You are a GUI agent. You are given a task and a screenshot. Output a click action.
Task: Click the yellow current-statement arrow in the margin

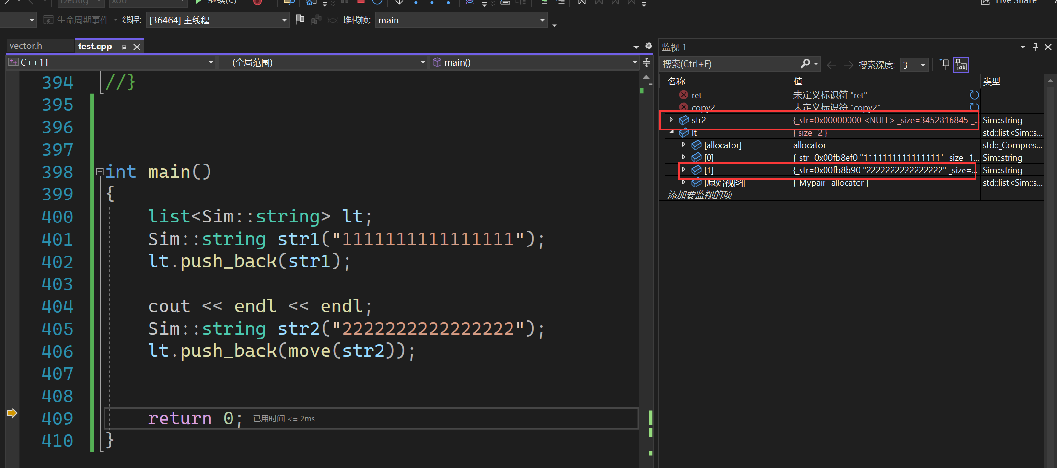point(12,413)
